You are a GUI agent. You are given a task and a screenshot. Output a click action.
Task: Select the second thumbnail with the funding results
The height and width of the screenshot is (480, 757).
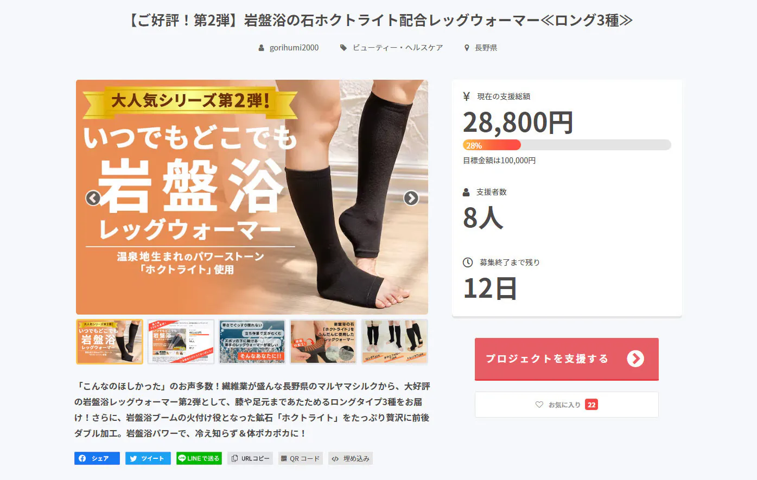tap(181, 341)
